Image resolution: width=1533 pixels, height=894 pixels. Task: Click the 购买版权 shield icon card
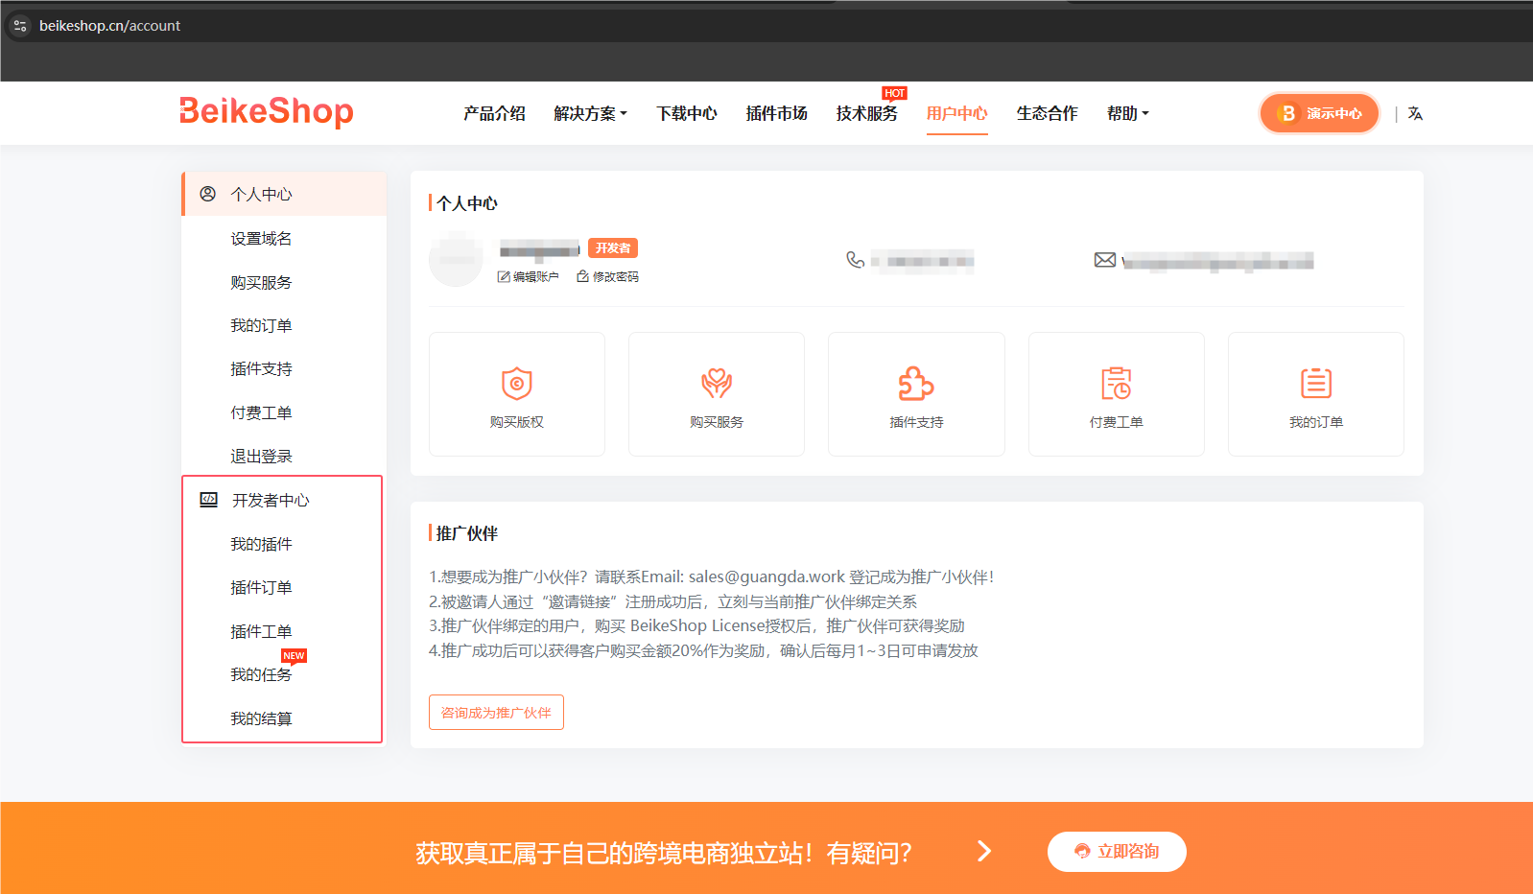click(517, 394)
